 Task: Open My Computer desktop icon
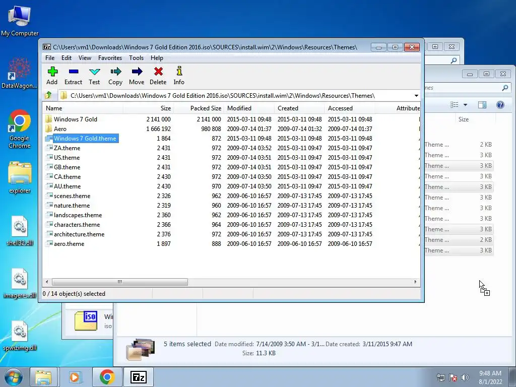20,21
